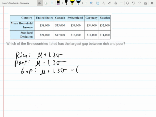Click the $16,000 cell
Image resolution: width=156 pixels, height=117 pixels.
coord(75,35)
